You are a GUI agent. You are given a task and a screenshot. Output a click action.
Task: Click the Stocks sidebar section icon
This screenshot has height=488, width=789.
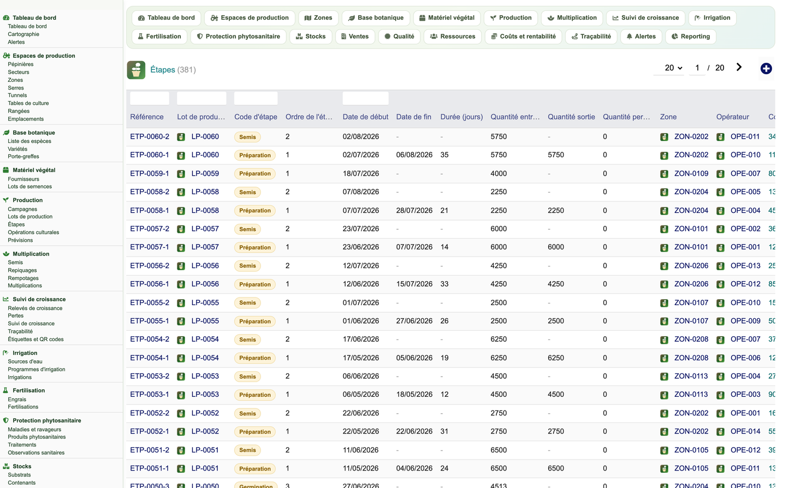coord(6,466)
